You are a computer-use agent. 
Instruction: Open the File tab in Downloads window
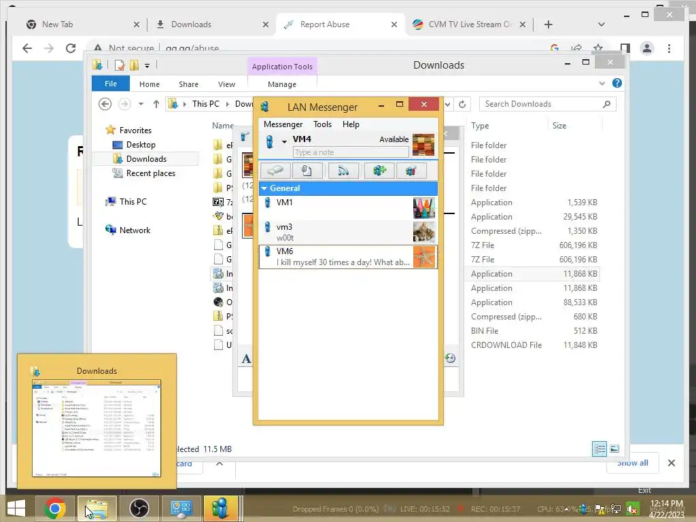tap(111, 84)
